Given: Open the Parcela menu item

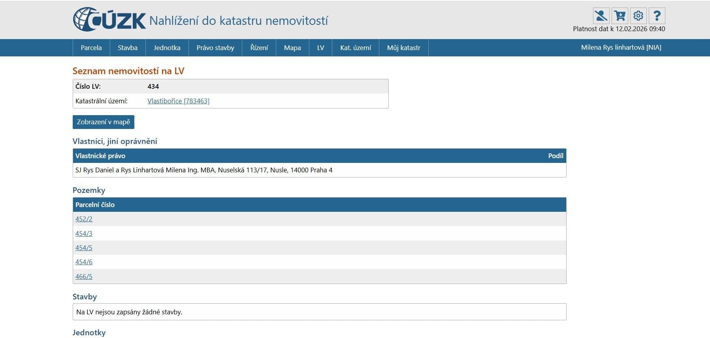Looking at the screenshot, I should pos(91,48).
